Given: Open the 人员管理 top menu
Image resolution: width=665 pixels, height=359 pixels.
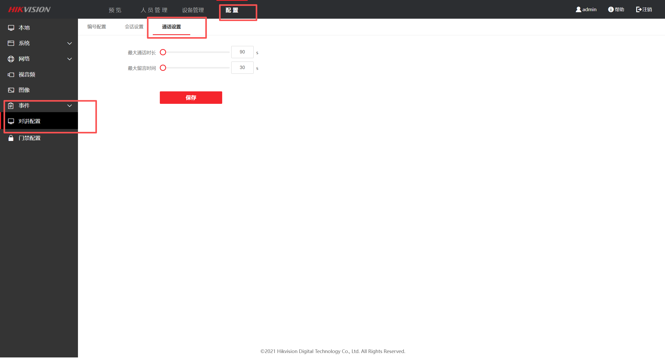Looking at the screenshot, I should [x=154, y=10].
